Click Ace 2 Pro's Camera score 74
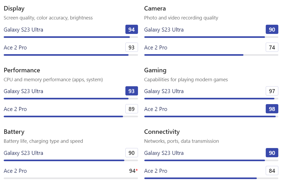Screen dimensions: 282x188 pyautogui.click(x=272, y=48)
